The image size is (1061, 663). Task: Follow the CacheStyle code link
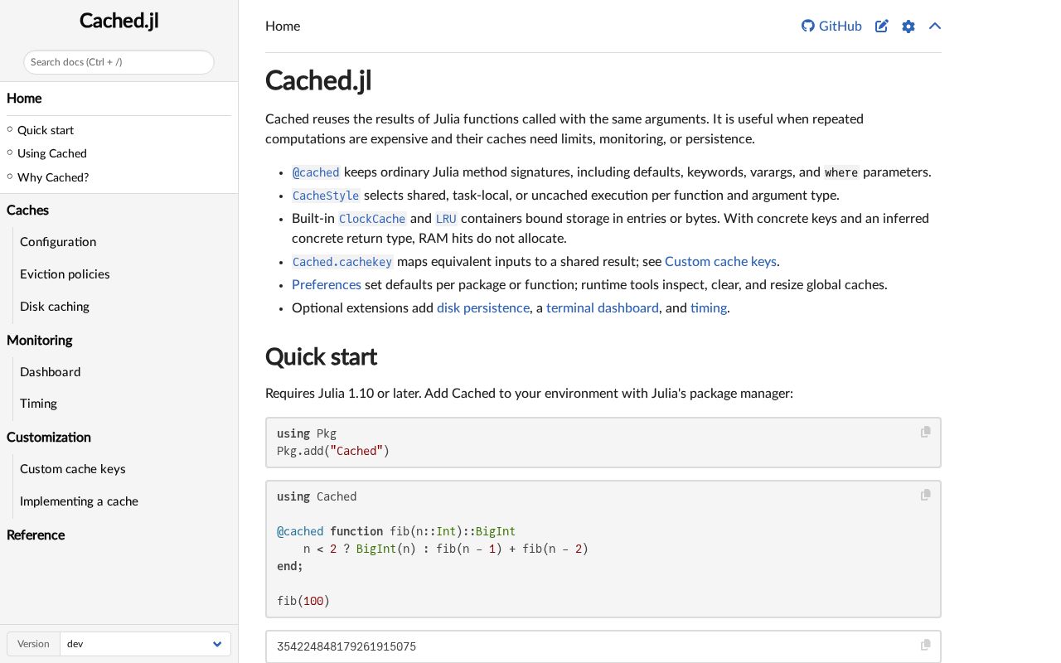coord(326,196)
